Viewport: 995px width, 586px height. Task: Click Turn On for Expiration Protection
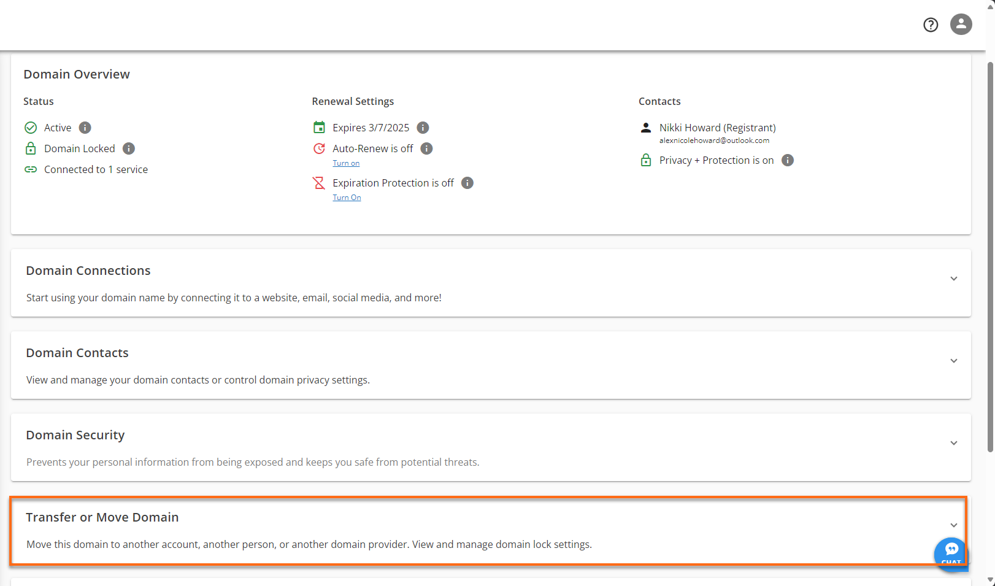click(347, 197)
